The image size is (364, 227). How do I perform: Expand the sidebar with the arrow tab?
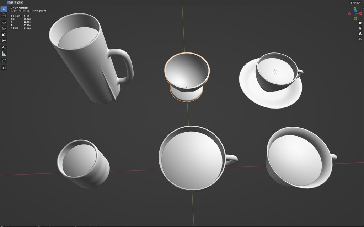click(363, 9)
